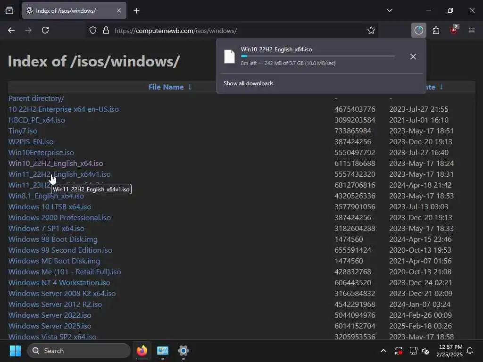Download Windows Vista SP2 x64.iso

tap(52, 337)
